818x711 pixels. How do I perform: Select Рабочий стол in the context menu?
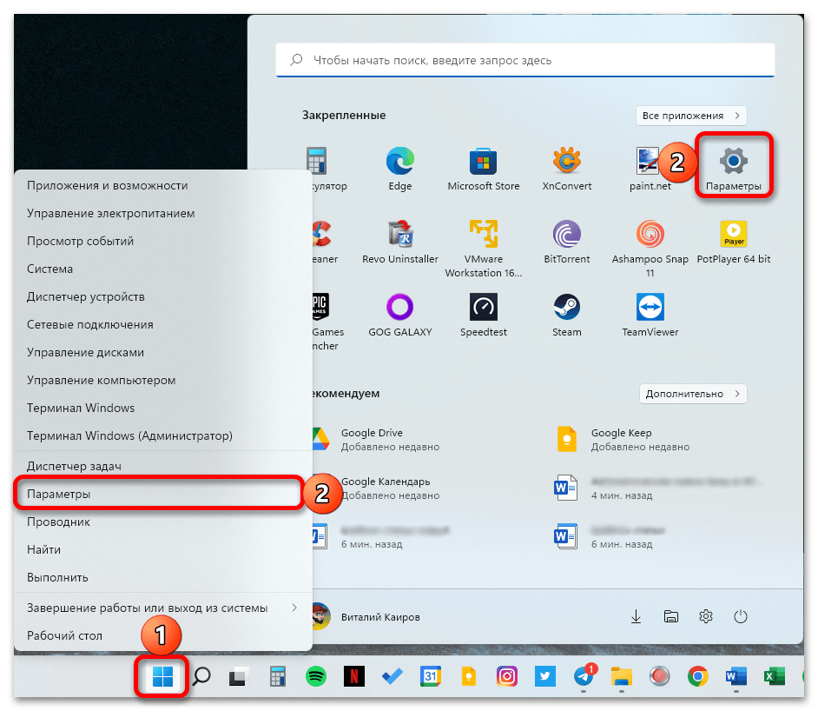(x=162, y=635)
